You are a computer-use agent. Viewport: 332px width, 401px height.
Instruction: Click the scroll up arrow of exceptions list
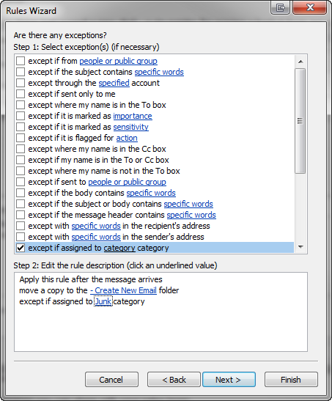click(300, 62)
